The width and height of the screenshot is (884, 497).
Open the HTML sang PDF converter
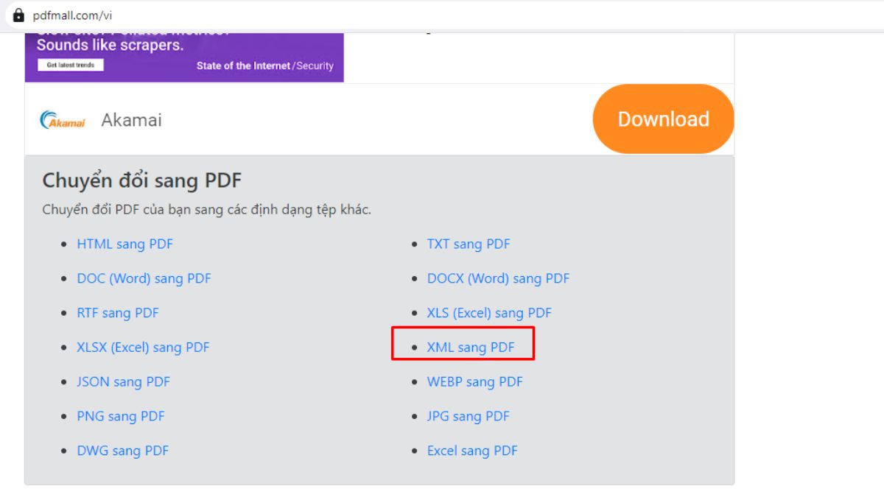[x=125, y=244]
